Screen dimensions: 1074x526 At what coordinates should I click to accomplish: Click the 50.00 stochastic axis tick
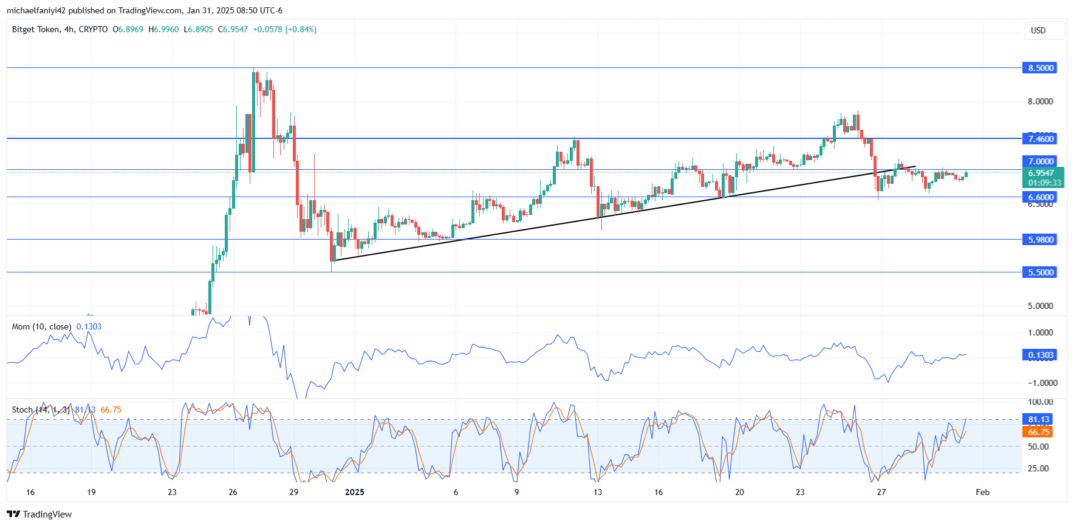click(x=1038, y=447)
